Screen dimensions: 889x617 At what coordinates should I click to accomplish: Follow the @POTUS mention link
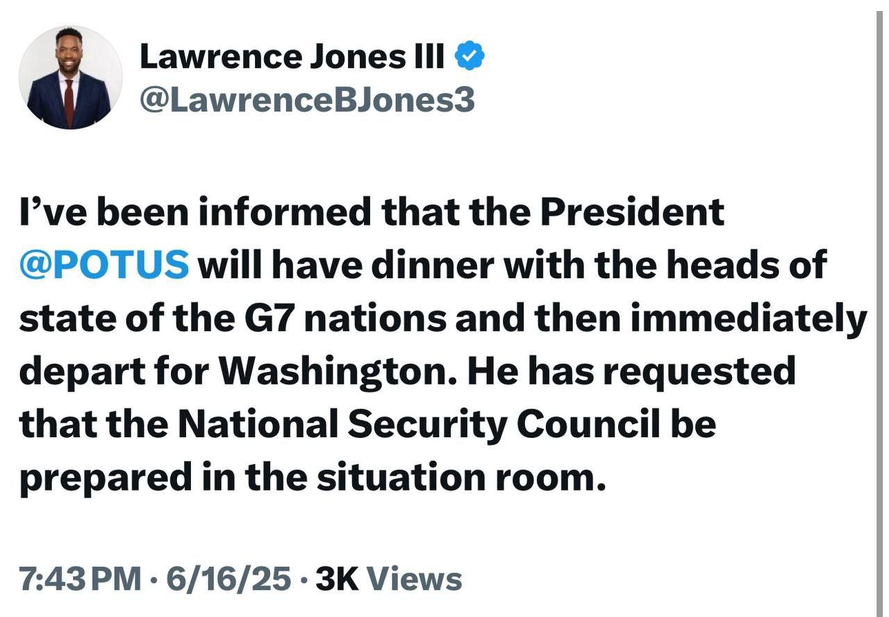pos(104,264)
